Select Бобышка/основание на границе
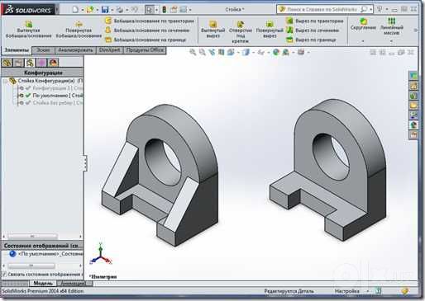This screenshot has height=301, width=425. [146, 40]
